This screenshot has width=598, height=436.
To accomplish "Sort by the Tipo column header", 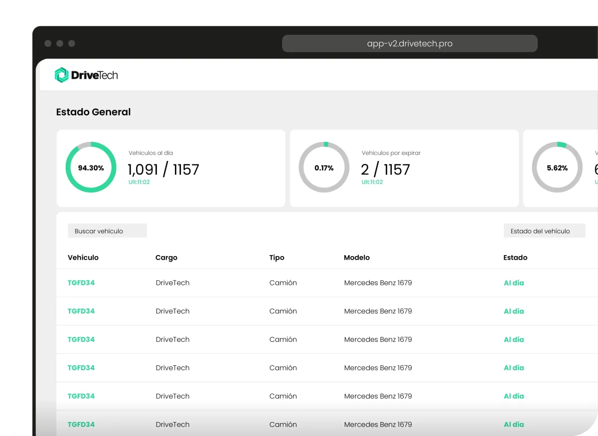I will coord(277,258).
